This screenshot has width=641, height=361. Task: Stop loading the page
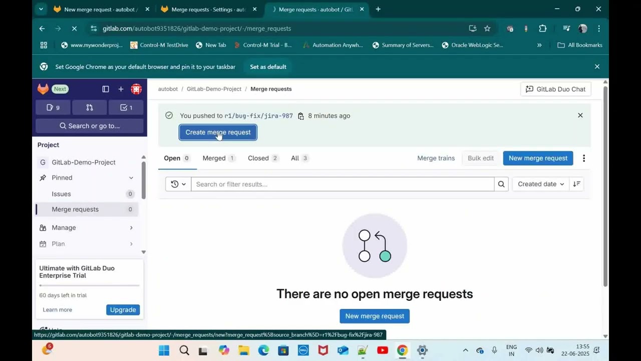[74, 29]
